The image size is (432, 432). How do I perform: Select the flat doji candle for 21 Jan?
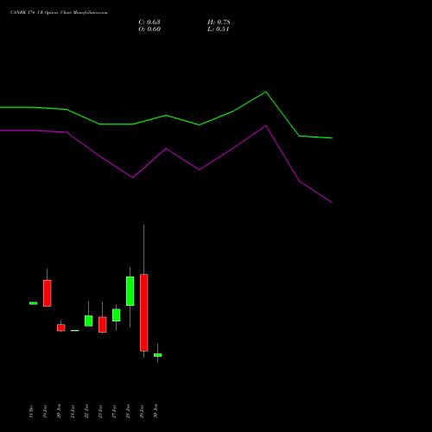click(x=75, y=330)
